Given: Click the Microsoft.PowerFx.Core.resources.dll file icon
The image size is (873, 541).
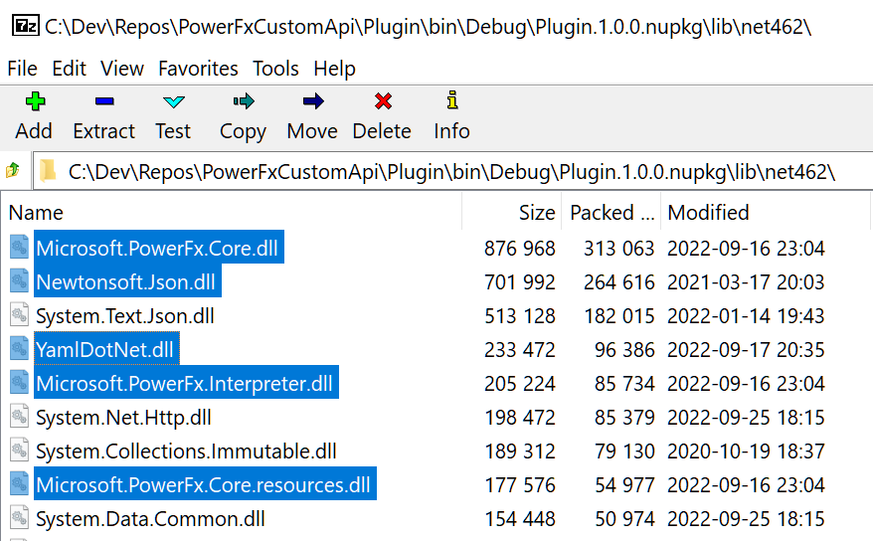Looking at the screenshot, I should pos(19,484).
